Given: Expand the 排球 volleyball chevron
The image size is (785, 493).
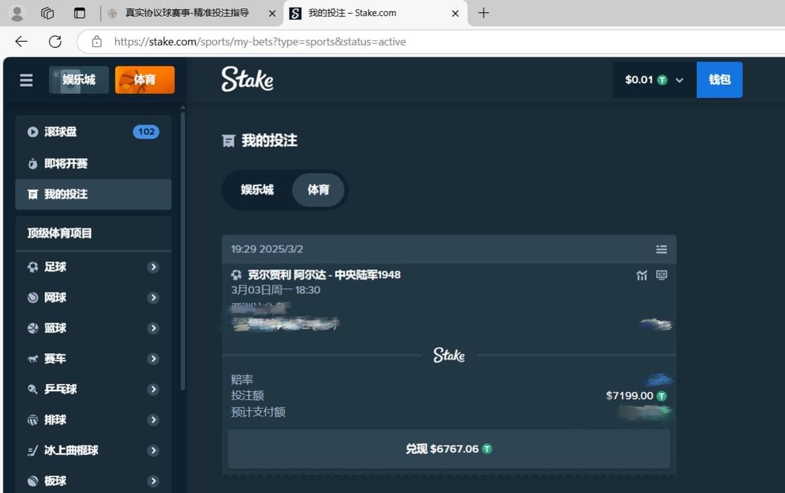Looking at the screenshot, I should point(153,420).
